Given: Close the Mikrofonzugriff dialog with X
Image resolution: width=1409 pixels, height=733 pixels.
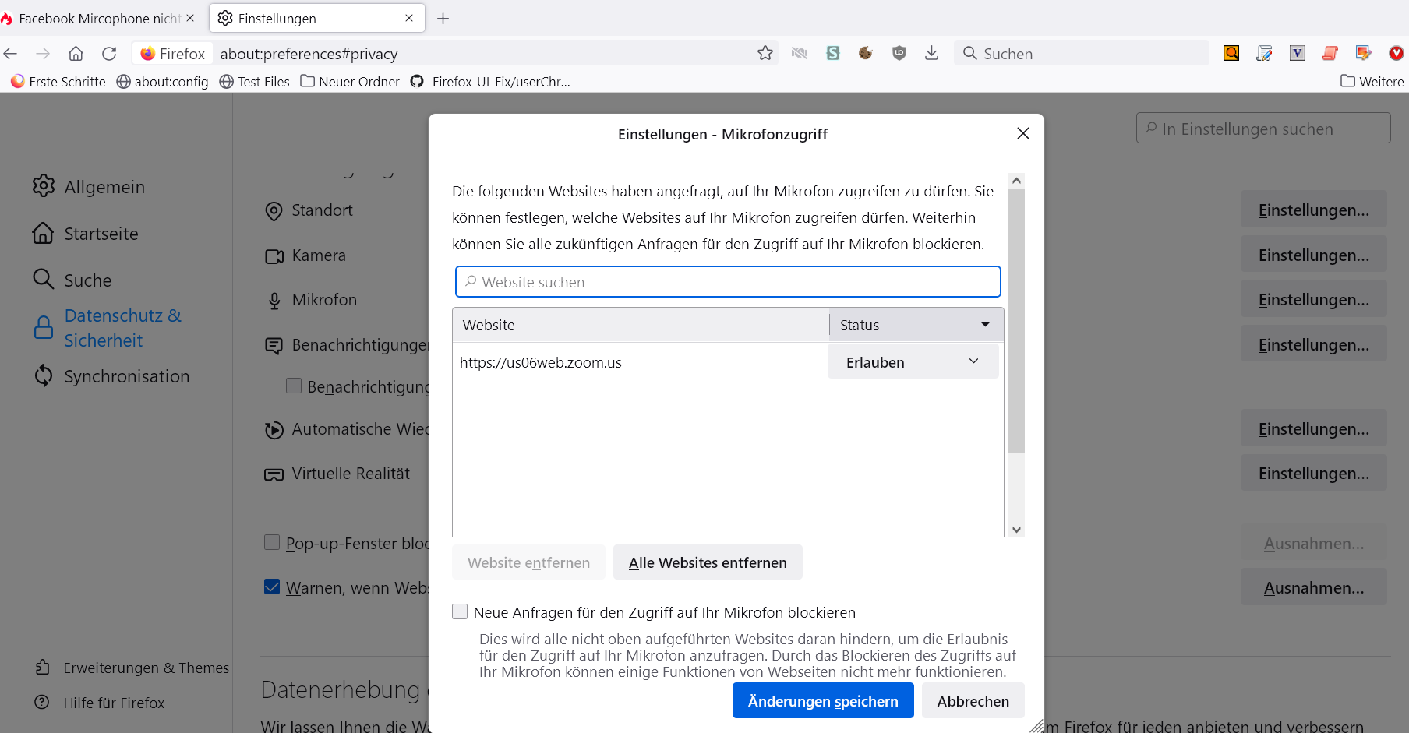Looking at the screenshot, I should click(1023, 133).
